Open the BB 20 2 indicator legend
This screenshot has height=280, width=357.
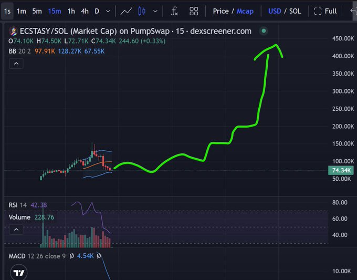click(19, 51)
